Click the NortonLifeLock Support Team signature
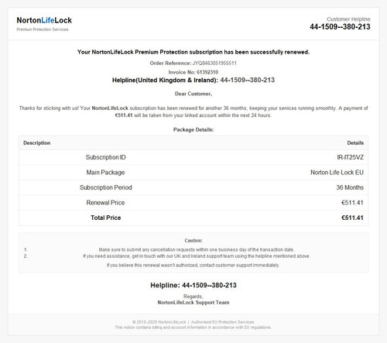 (193, 303)
